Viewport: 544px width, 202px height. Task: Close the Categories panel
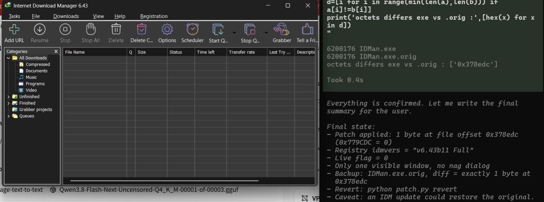coord(56,51)
